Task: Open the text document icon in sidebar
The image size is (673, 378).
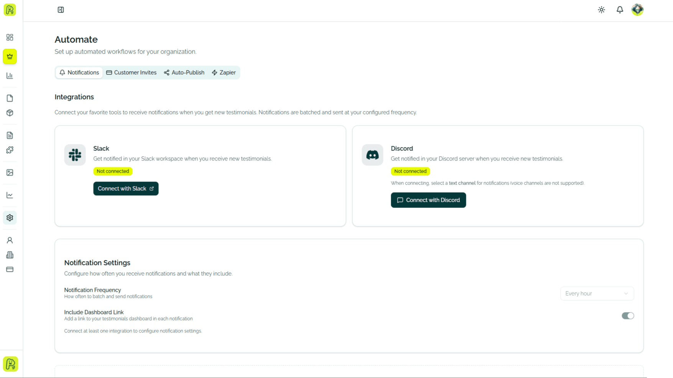Action: (10, 135)
